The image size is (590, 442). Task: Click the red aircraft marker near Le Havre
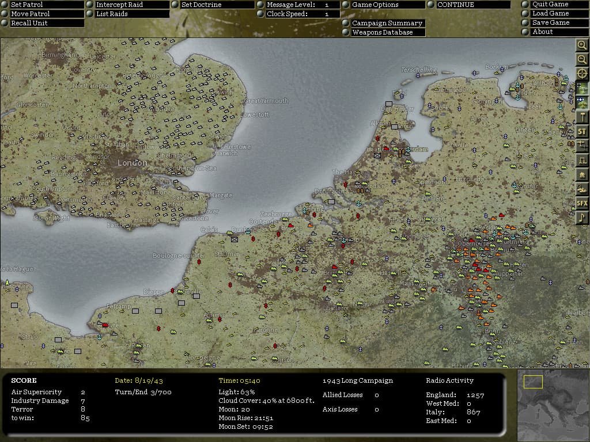pyautogui.click(x=105, y=325)
